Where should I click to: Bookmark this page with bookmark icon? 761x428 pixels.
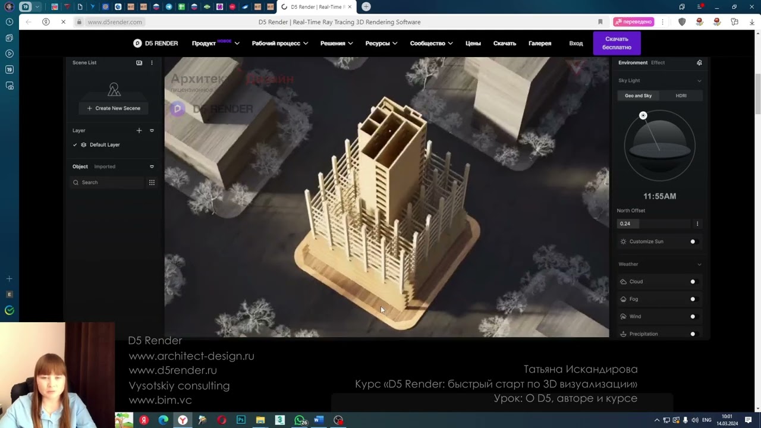600,22
